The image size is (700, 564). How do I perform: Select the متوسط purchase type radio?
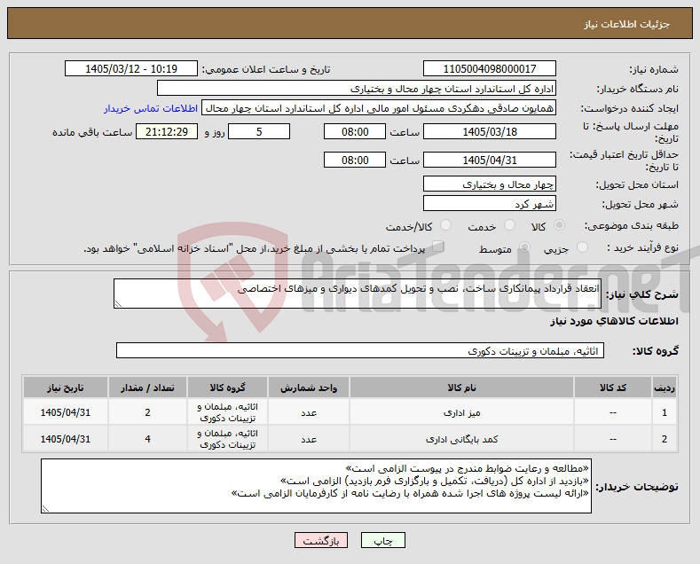(x=524, y=247)
